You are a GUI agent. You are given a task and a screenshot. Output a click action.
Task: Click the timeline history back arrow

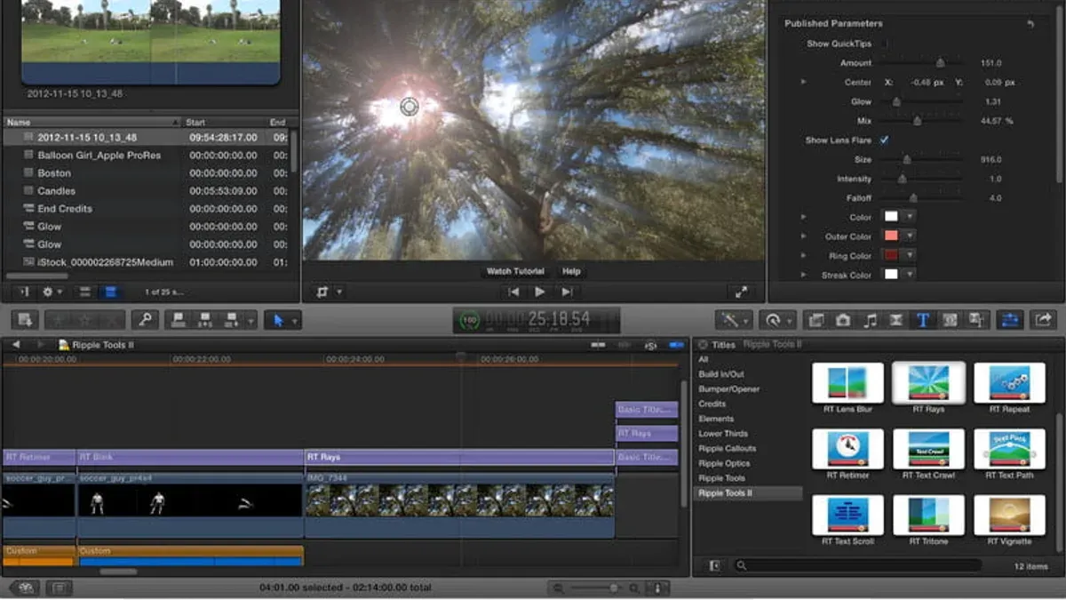coord(16,344)
